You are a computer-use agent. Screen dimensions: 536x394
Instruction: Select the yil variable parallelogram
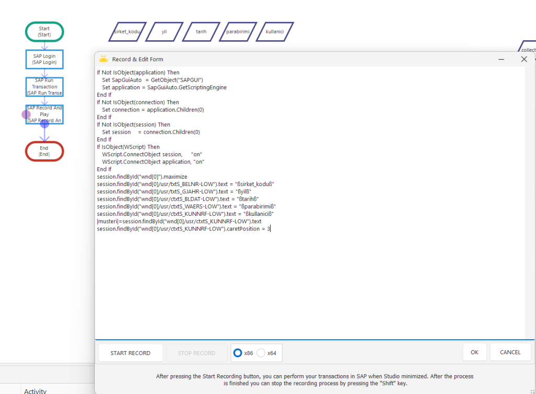[164, 31]
